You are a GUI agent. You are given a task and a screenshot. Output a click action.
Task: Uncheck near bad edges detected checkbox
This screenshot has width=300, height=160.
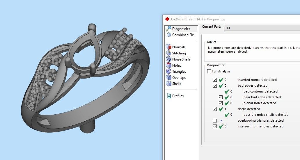coord(221,97)
